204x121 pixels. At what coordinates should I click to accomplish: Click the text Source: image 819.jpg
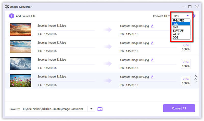click(52, 77)
